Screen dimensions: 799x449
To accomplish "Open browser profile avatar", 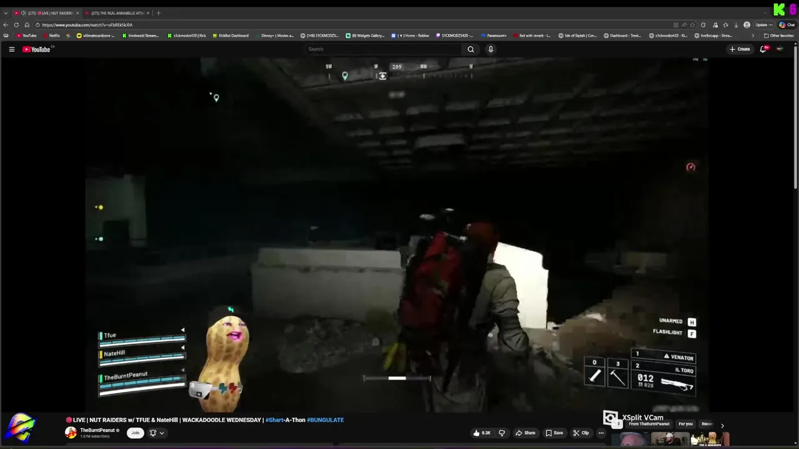I will pos(747,25).
